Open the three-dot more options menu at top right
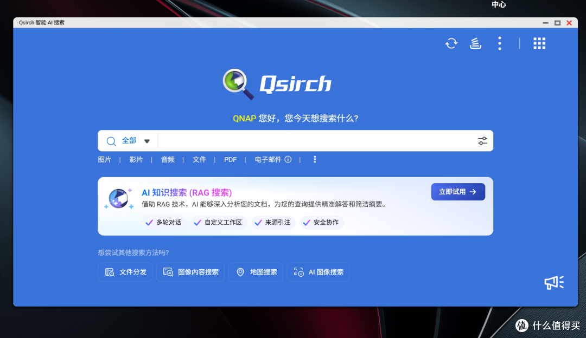The width and height of the screenshot is (586, 338). point(500,44)
